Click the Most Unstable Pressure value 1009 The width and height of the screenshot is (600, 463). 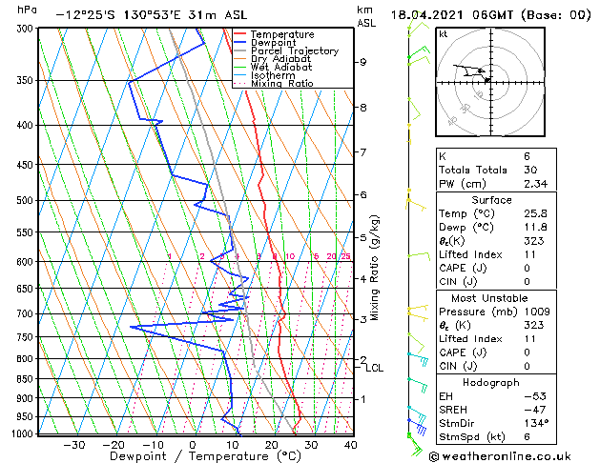point(537,312)
